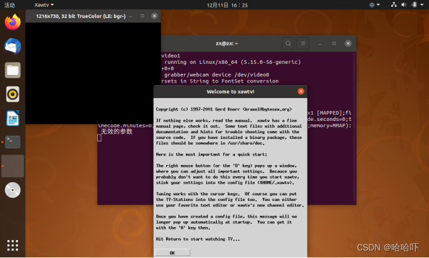Click the terminal scrollbar on right edge

[x=355, y=128]
